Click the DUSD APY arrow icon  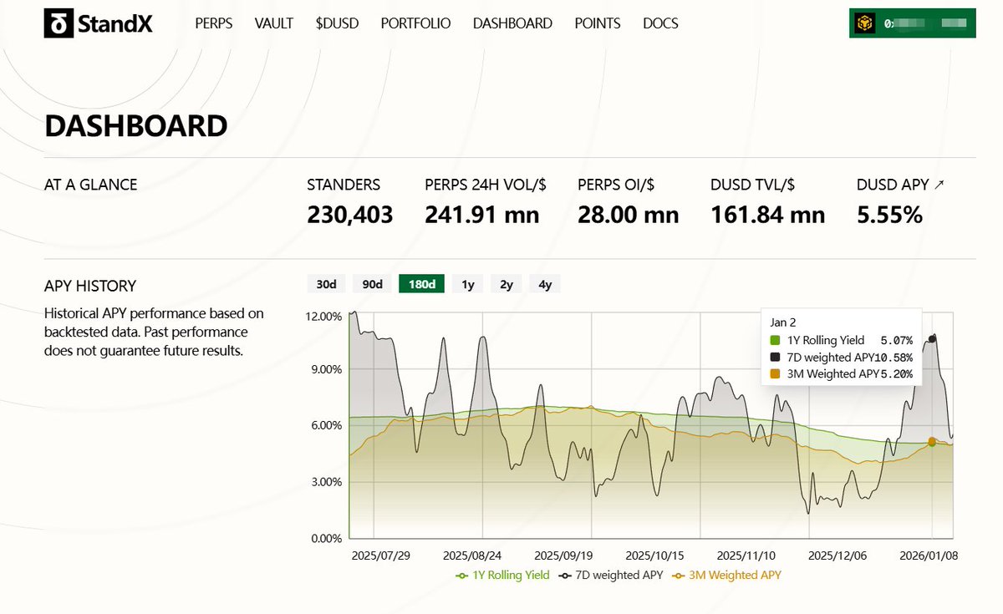pos(939,185)
